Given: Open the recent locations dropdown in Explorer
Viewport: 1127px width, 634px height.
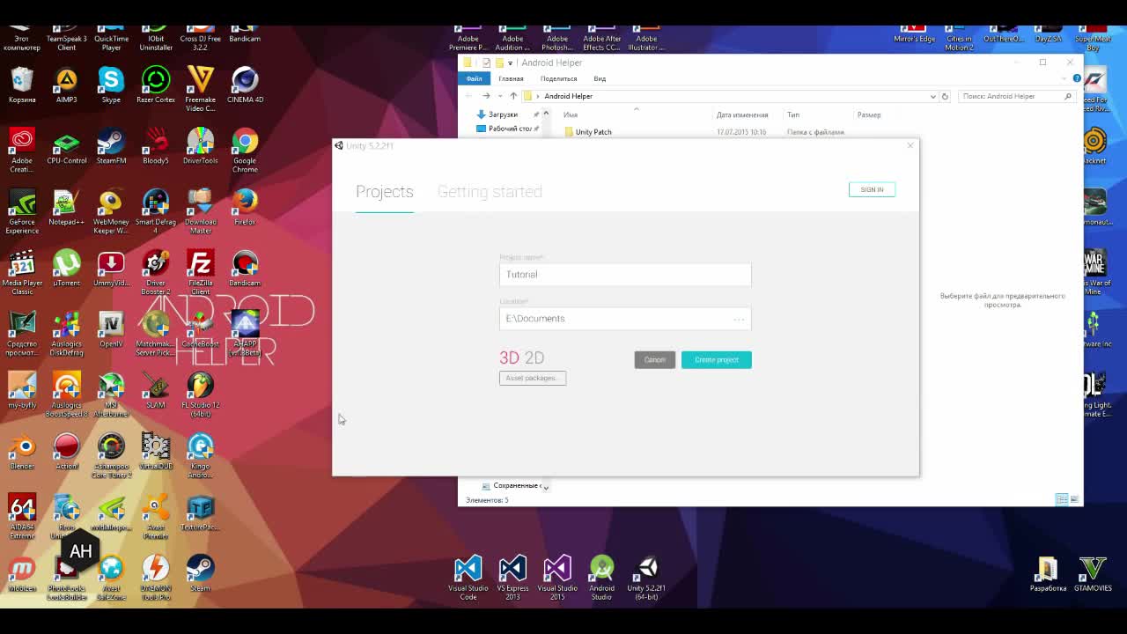Looking at the screenshot, I should click(499, 96).
